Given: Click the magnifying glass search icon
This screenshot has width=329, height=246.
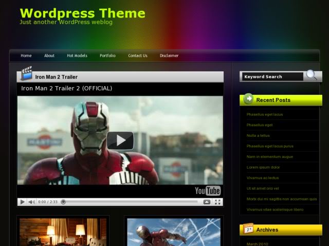Looking at the screenshot, I should coord(311,75).
